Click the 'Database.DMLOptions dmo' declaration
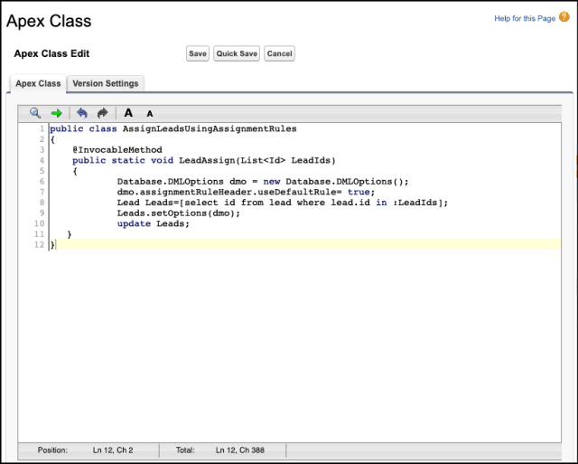578x464 pixels. click(182, 182)
